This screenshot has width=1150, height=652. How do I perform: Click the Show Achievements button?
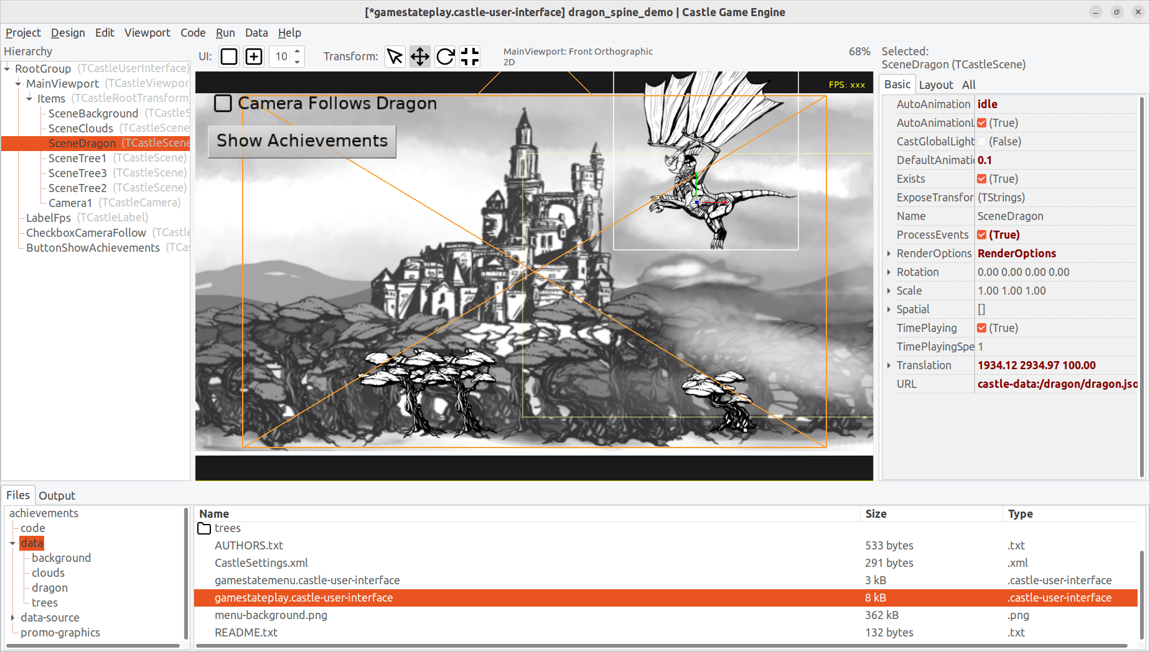[301, 141]
